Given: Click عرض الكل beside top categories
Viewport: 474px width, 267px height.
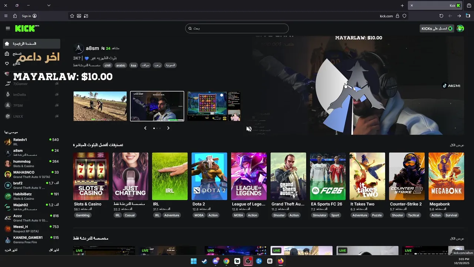Looking at the screenshot, I should (457, 145).
